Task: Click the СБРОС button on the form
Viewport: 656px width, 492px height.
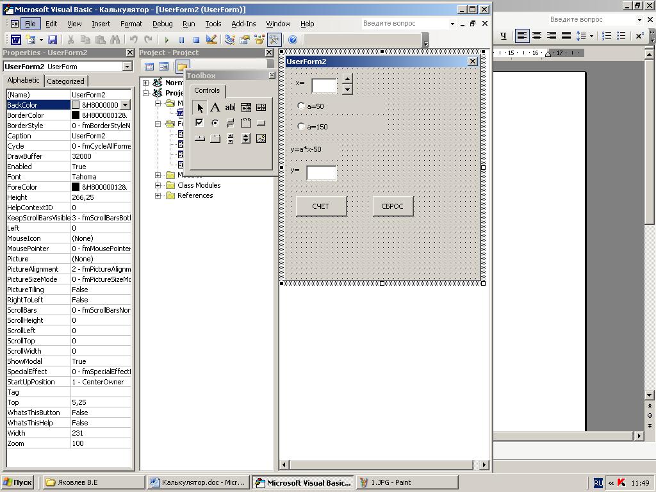Action: [393, 206]
